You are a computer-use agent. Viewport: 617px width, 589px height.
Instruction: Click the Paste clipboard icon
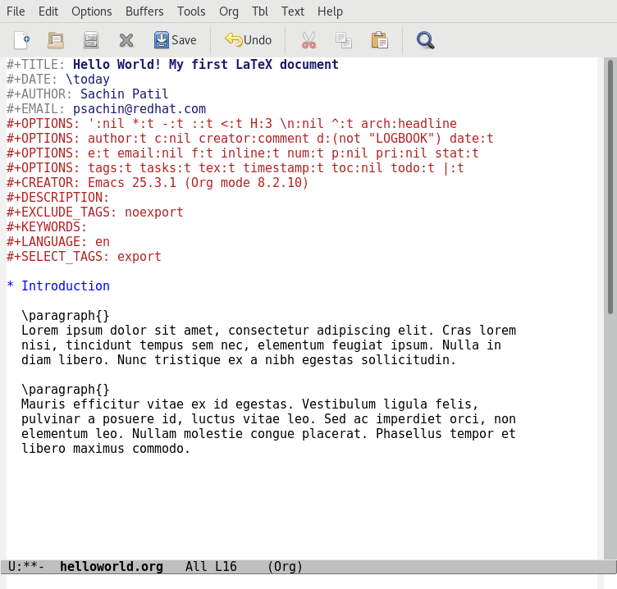pos(378,40)
